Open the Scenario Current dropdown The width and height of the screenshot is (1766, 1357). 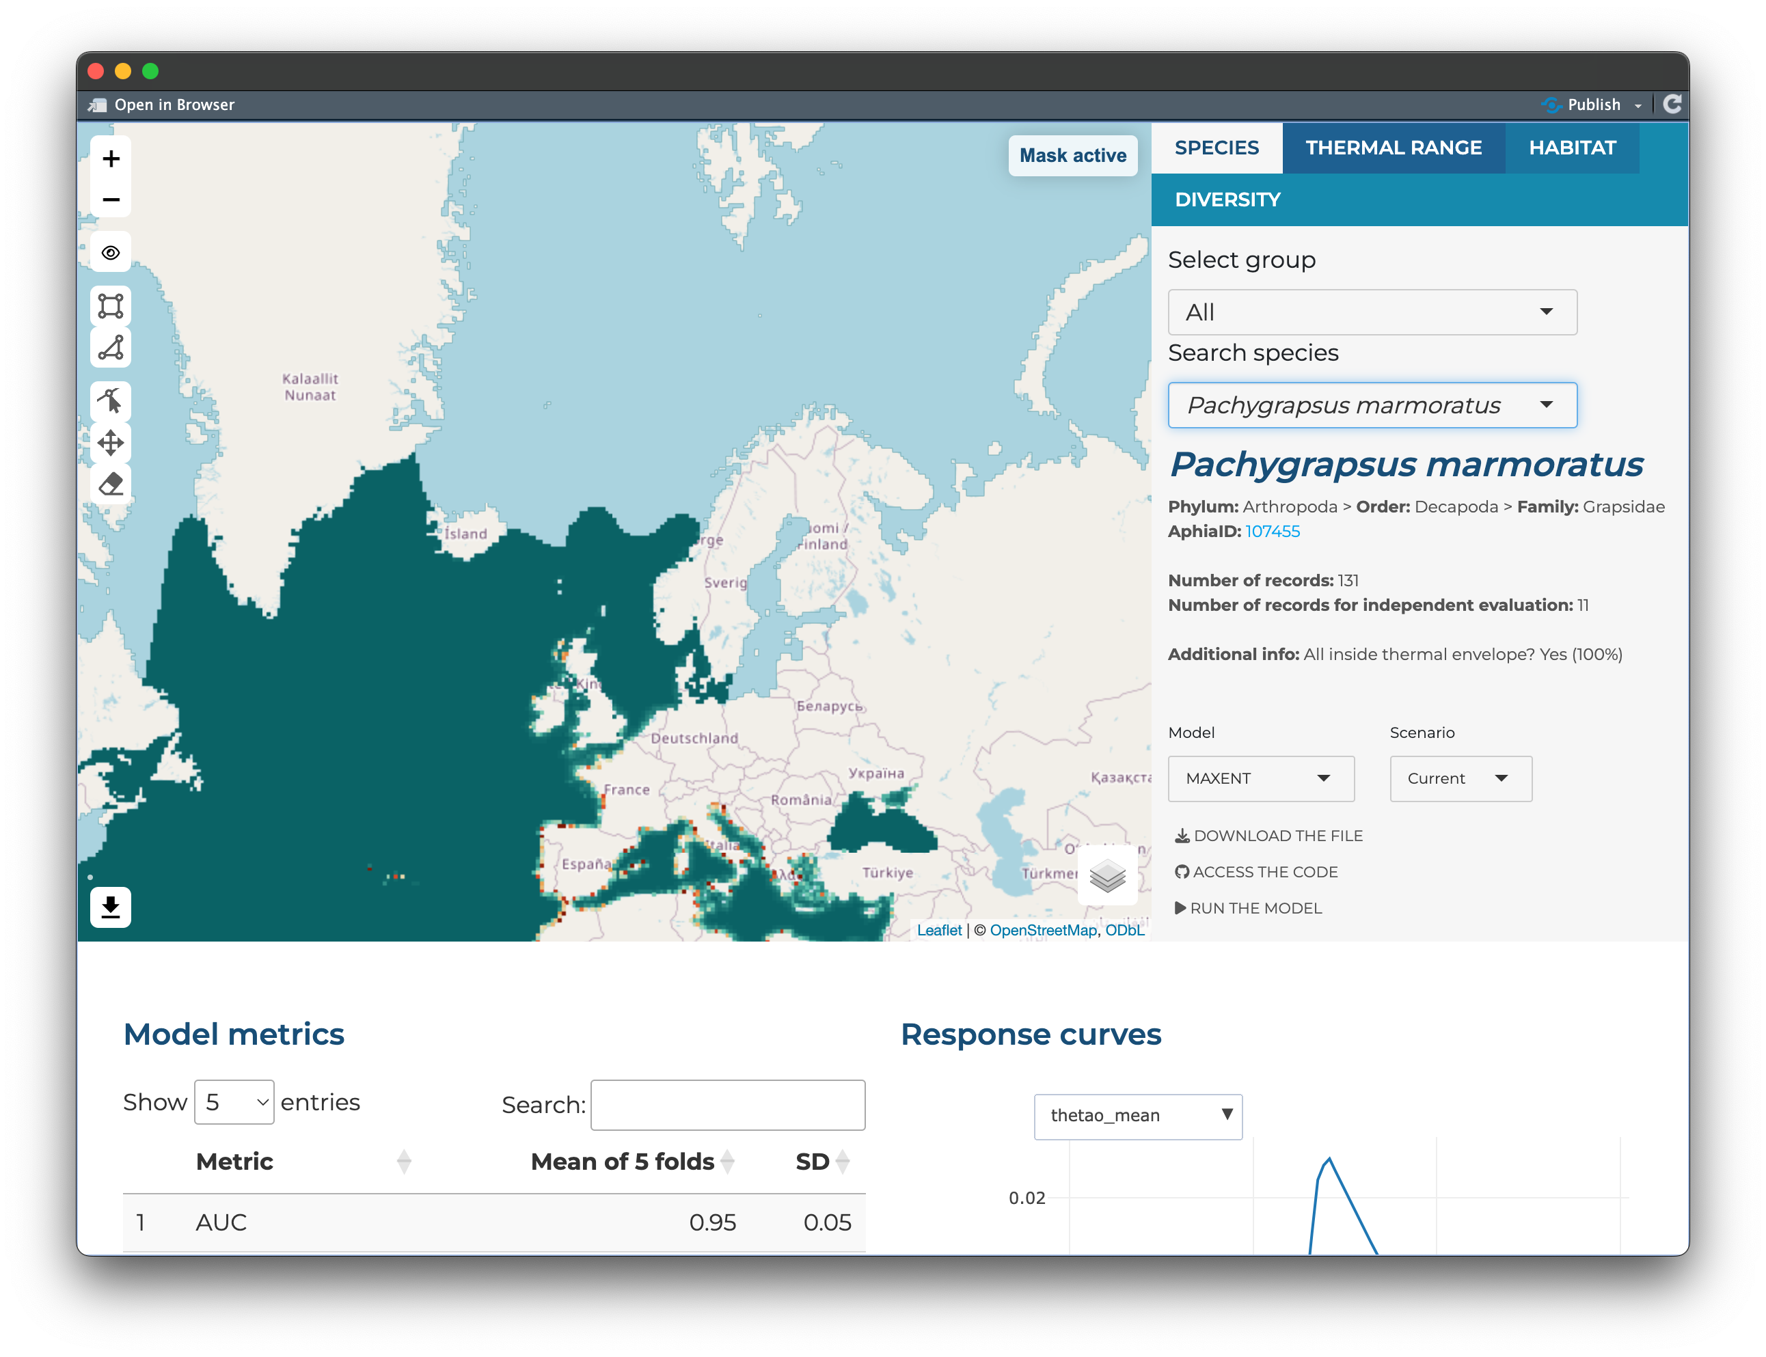[1460, 779]
